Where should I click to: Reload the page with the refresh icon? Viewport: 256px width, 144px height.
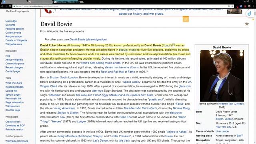click(x=10, y=6)
